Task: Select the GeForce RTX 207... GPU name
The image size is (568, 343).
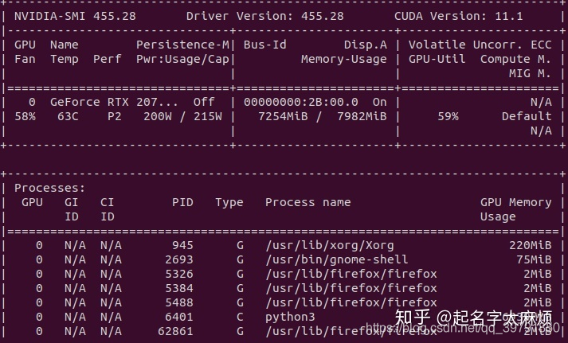Action: [114, 102]
